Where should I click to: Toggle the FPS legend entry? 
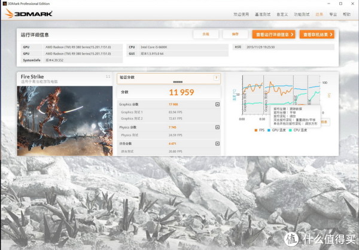(260, 130)
